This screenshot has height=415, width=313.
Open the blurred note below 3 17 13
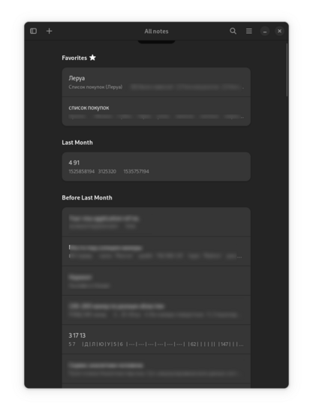pyautogui.click(x=156, y=368)
